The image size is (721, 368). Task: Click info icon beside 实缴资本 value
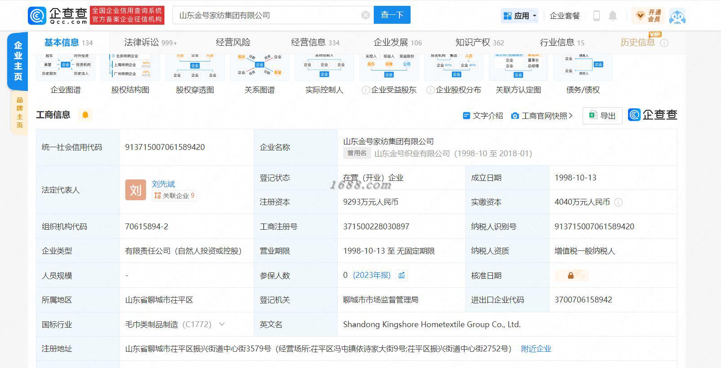618,202
